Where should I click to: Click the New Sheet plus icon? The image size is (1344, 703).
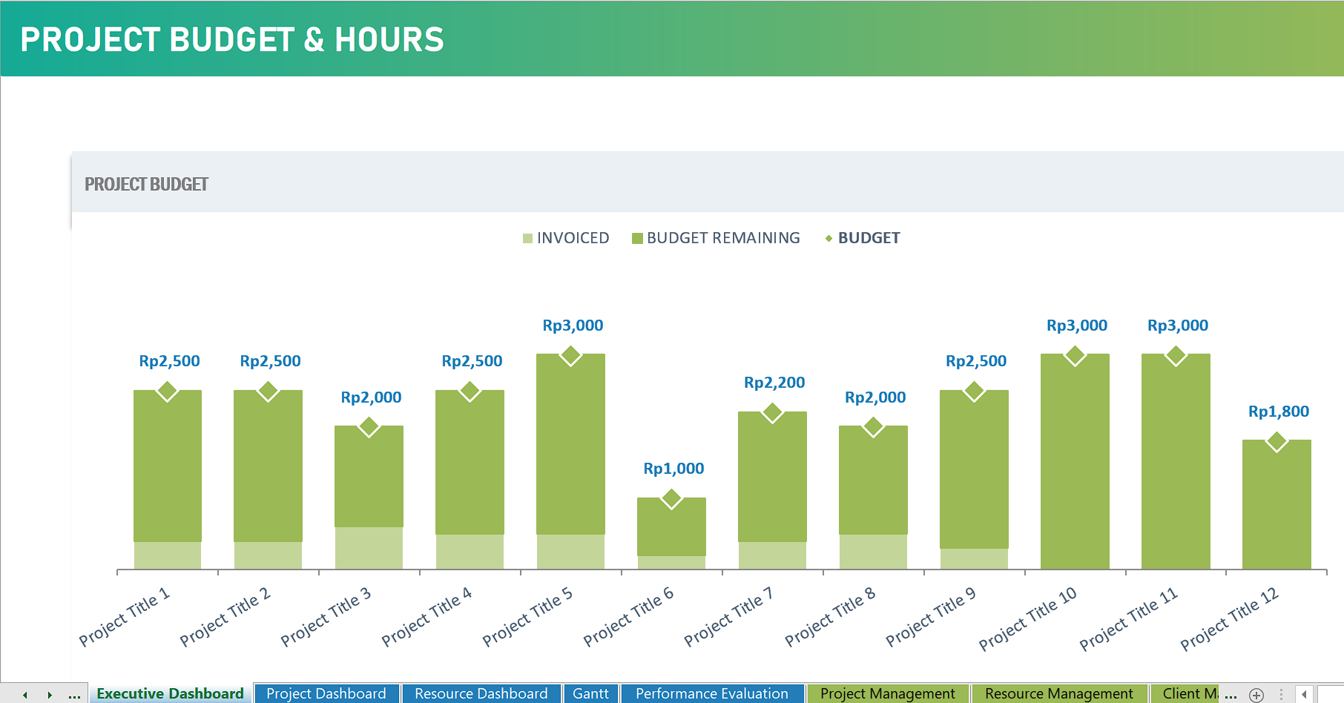1256,695
